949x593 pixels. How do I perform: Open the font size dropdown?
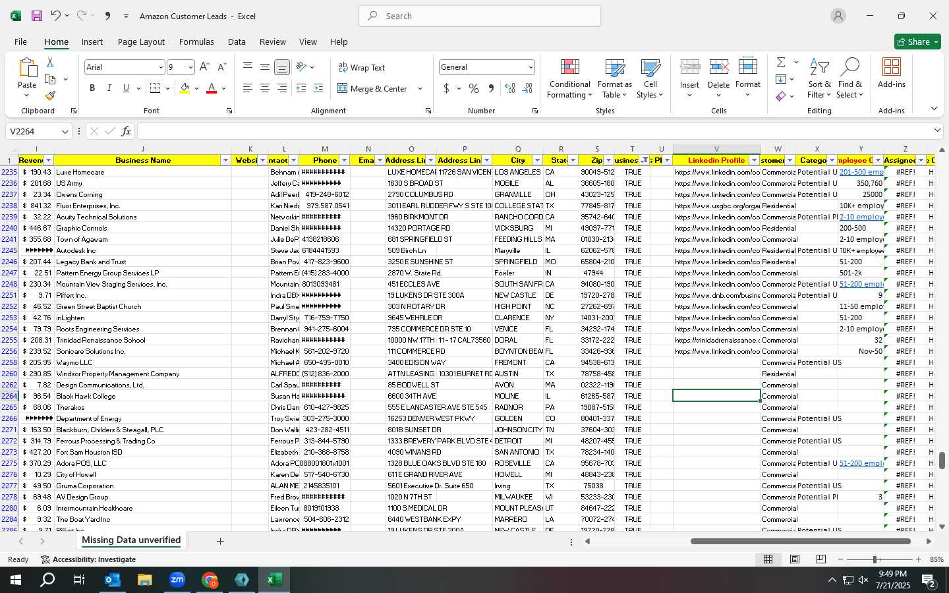point(190,67)
